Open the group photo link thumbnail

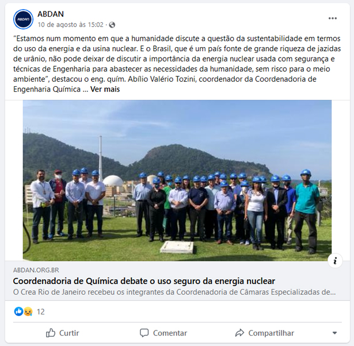[177, 180]
